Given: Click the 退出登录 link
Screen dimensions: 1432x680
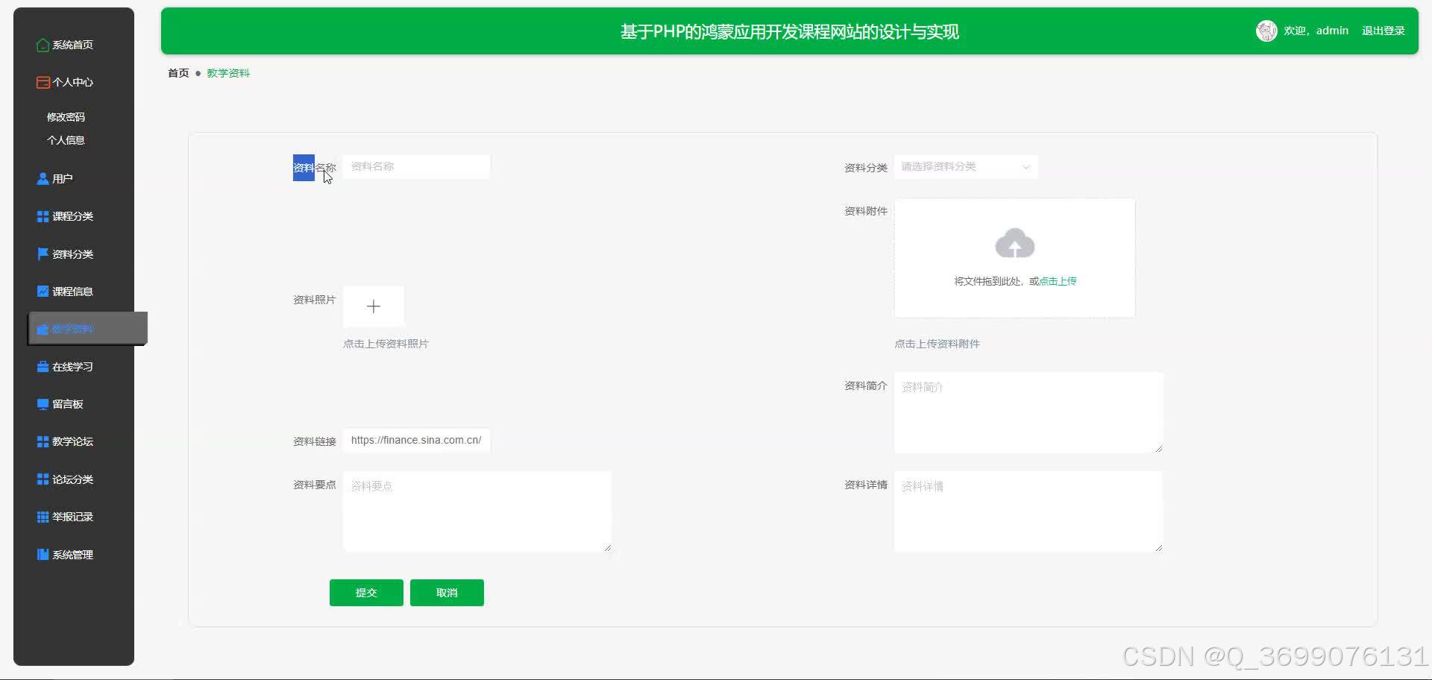Looking at the screenshot, I should tap(1384, 31).
